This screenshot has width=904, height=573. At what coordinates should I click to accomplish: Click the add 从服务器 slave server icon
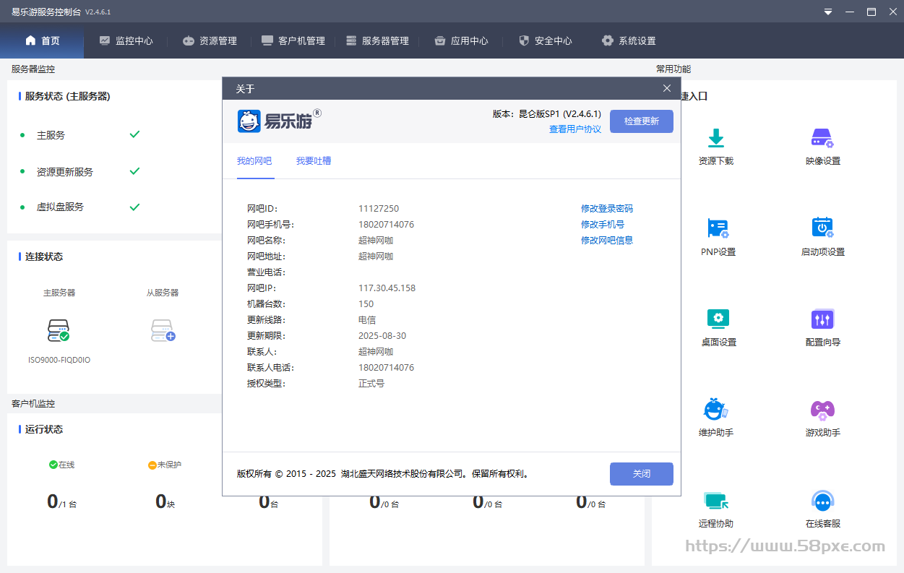[163, 331]
